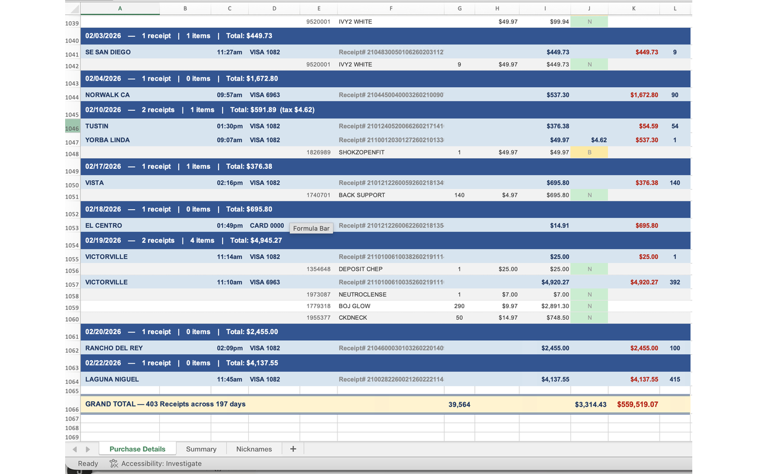Click the VICTORVILLE 11:14am row

pyautogui.click(x=107, y=257)
